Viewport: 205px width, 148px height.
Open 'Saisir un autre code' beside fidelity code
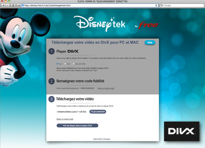(x=106, y=88)
